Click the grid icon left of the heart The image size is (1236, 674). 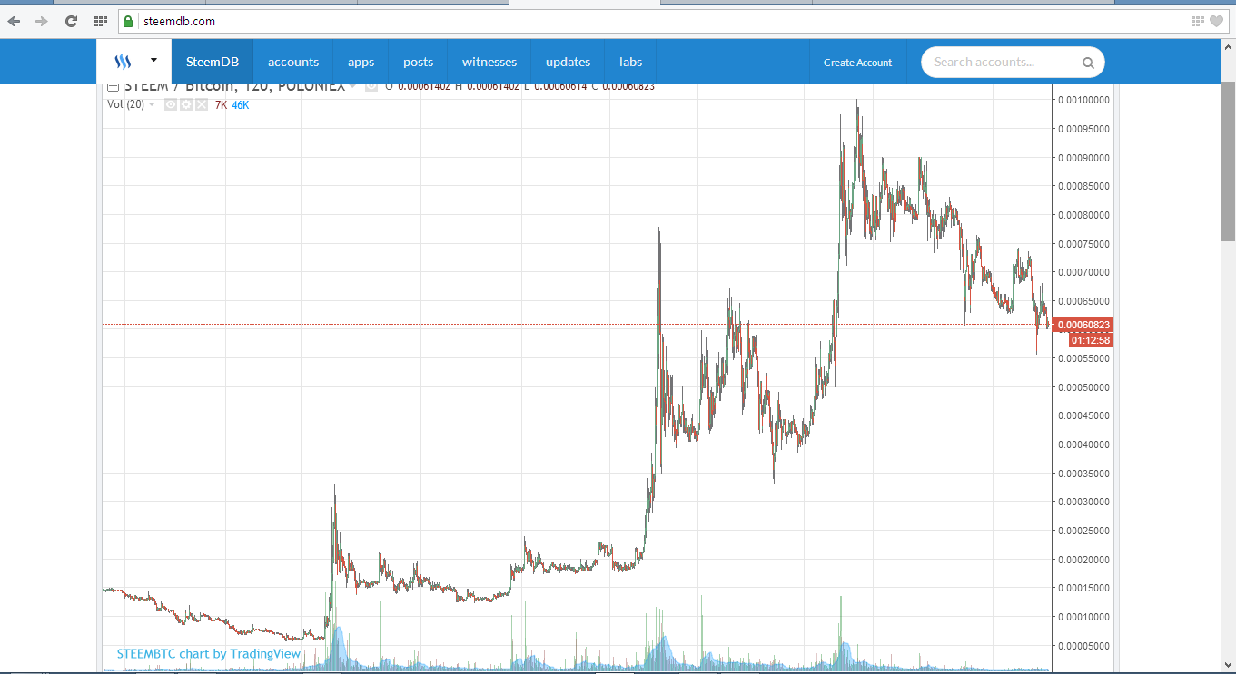(1197, 21)
